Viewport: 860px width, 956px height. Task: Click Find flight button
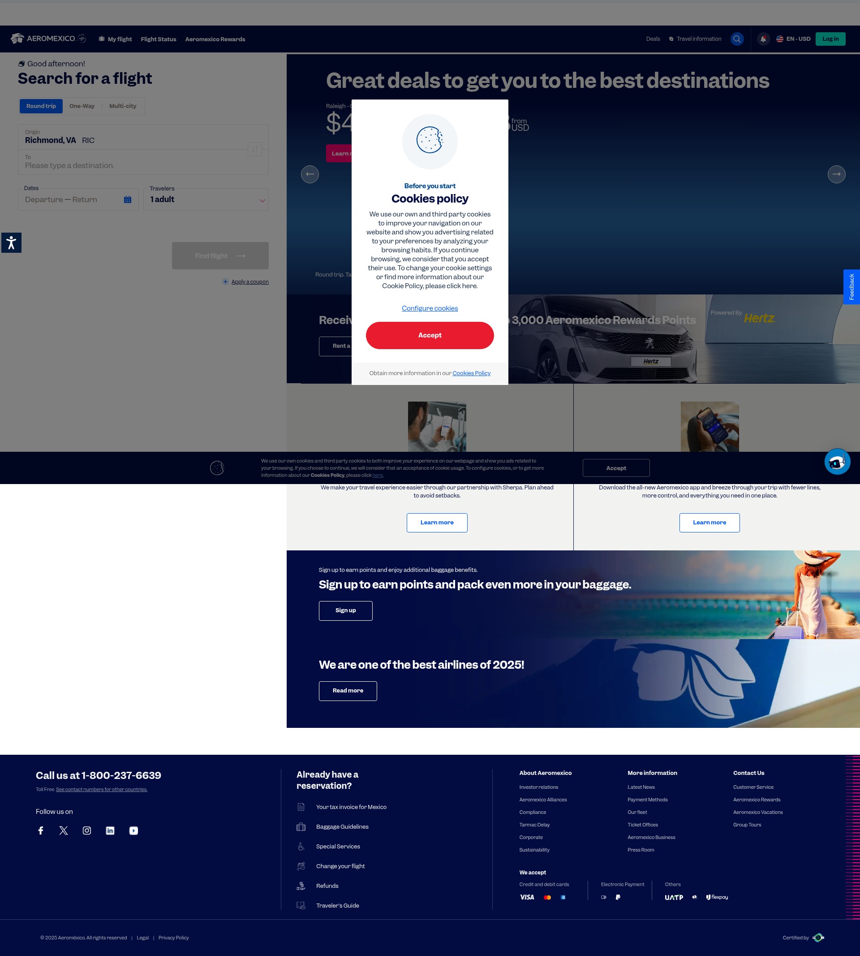click(x=220, y=256)
